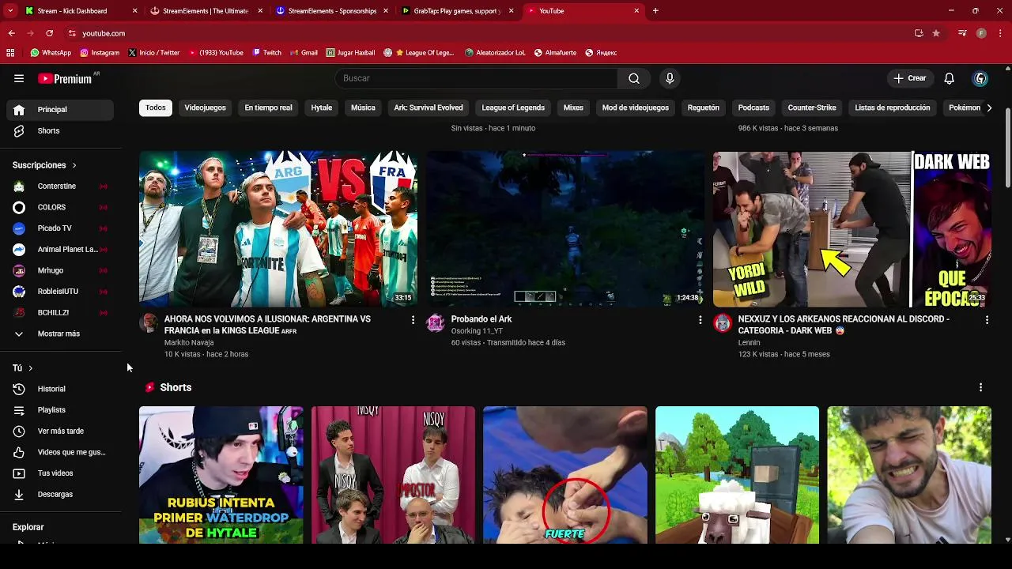Screen dimensions: 1012x569
Task: Open Playlists in the sidebar
Action: pos(60,410)
